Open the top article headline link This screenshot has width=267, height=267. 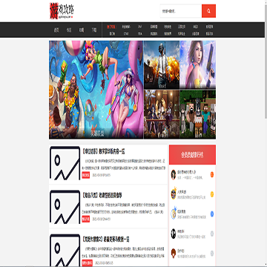(x=105, y=151)
